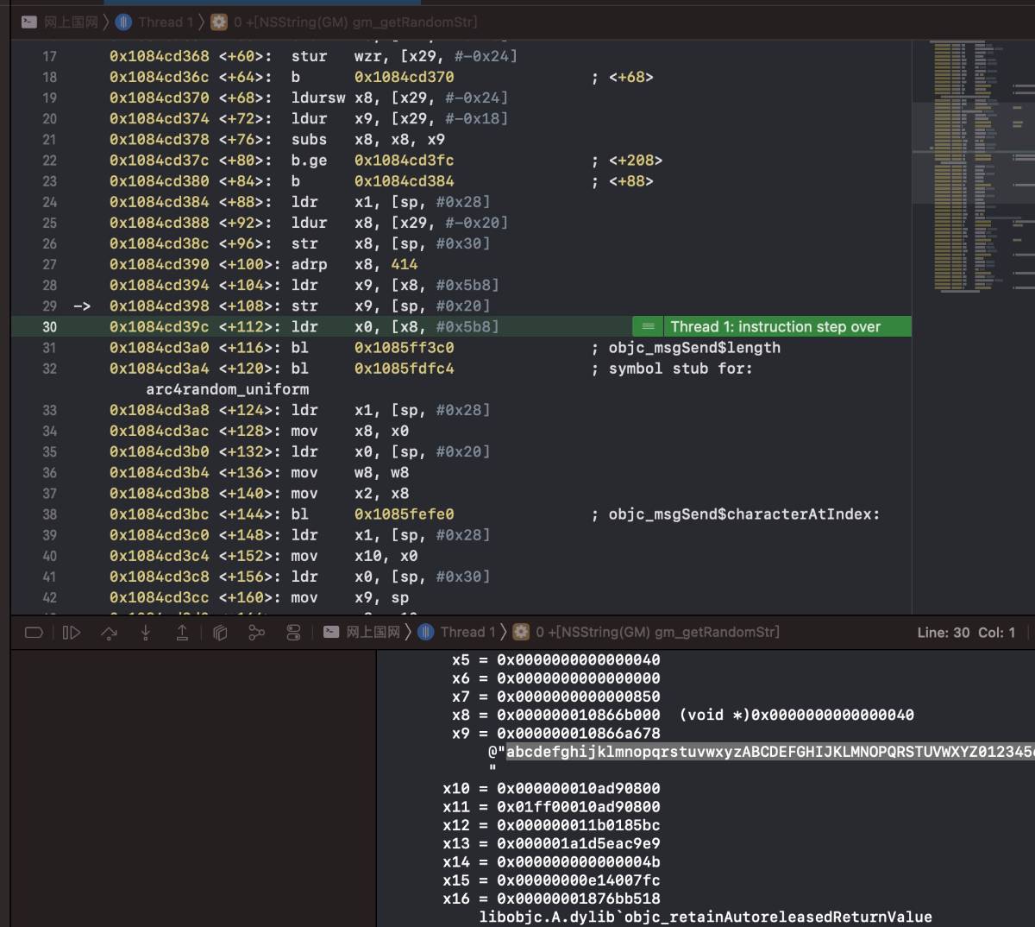Image resolution: width=1035 pixels, height=927 pixels.
Task: Open 网上国网 in top jump bar
Action: (72, 22)
